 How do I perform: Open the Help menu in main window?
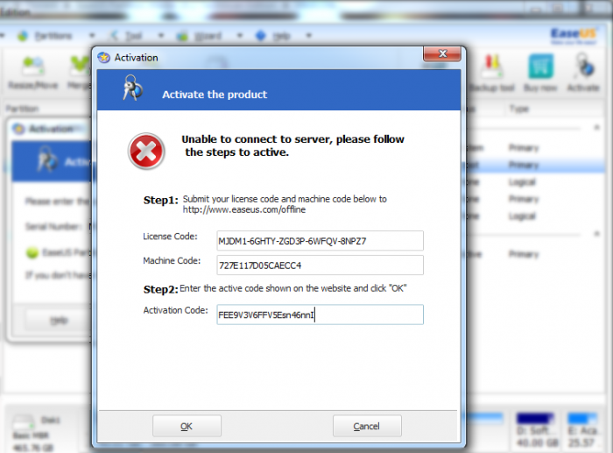tap(281, 36)
